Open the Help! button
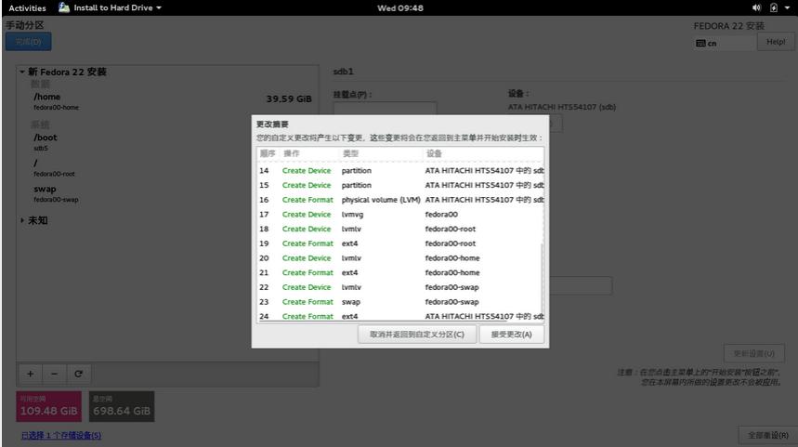 776,42
